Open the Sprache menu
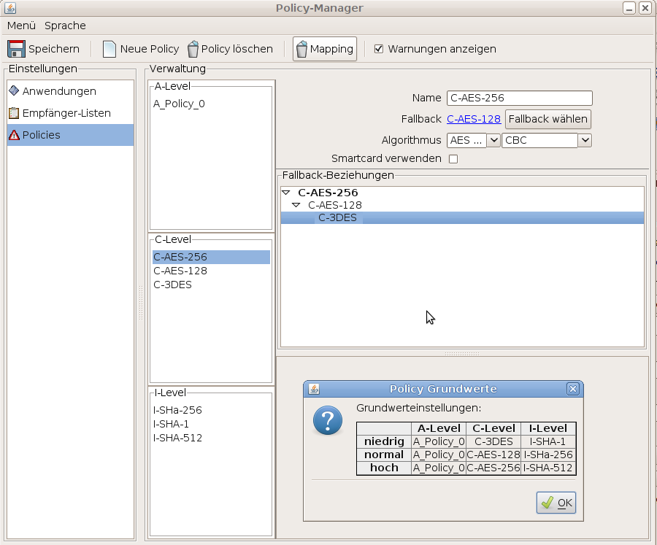The image size is (657, 545). tap(65, 26)
